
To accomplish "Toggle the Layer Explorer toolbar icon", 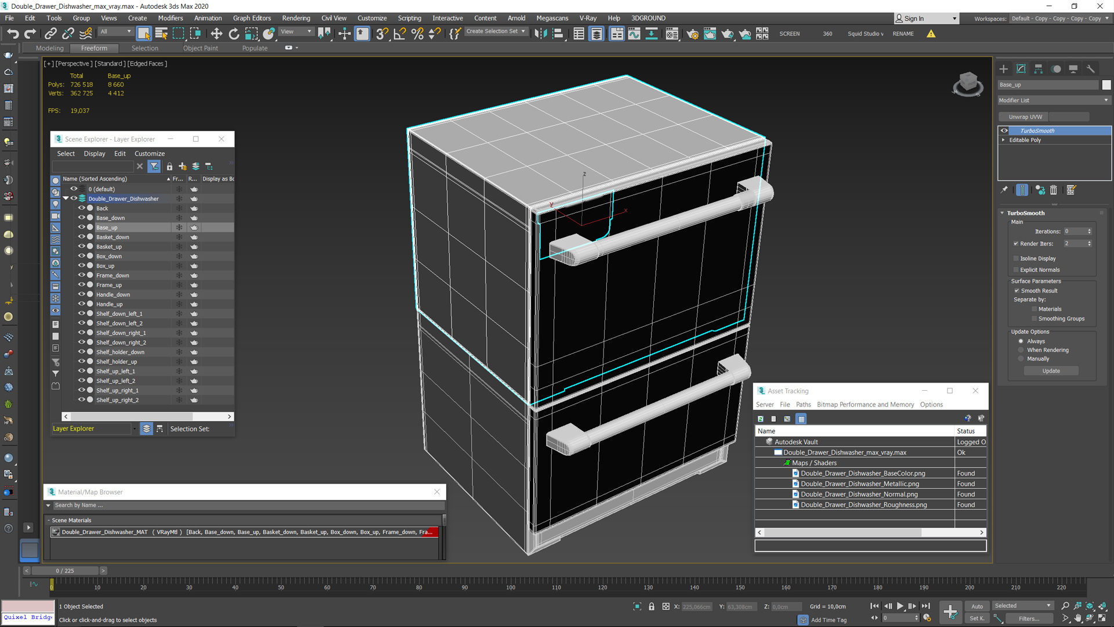I will [596, 34].
